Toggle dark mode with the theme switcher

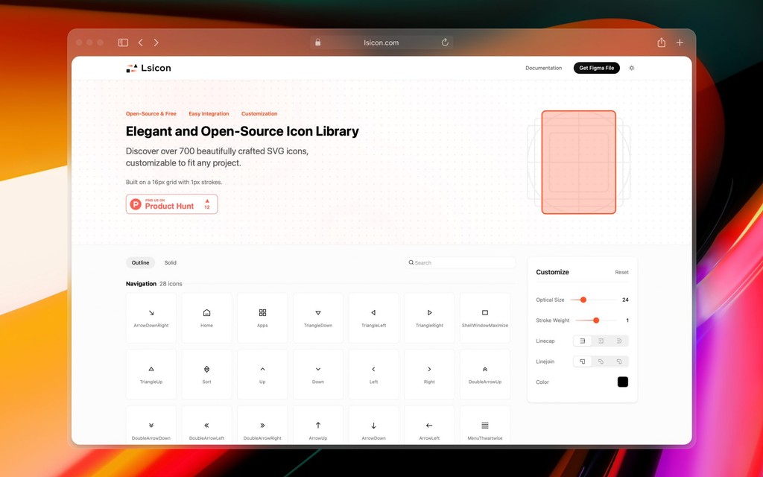coord(631,68)
